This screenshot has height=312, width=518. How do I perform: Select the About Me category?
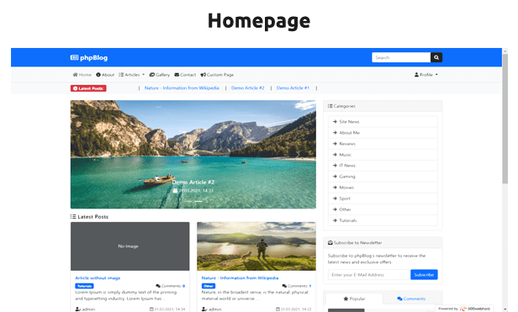[383, 133]
